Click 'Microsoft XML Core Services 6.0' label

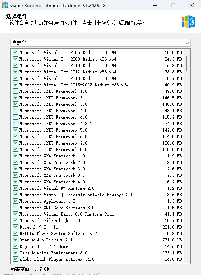(x=57, y=208)
